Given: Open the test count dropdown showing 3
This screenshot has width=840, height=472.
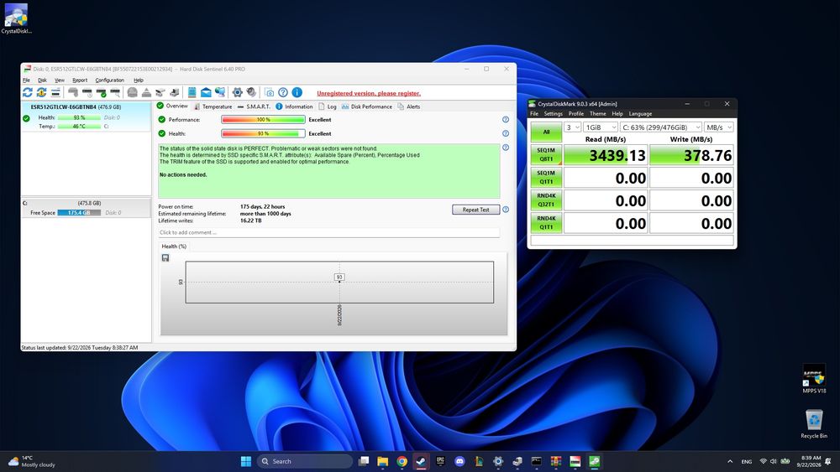Looking at the screenshot, I should click(573, 127).
